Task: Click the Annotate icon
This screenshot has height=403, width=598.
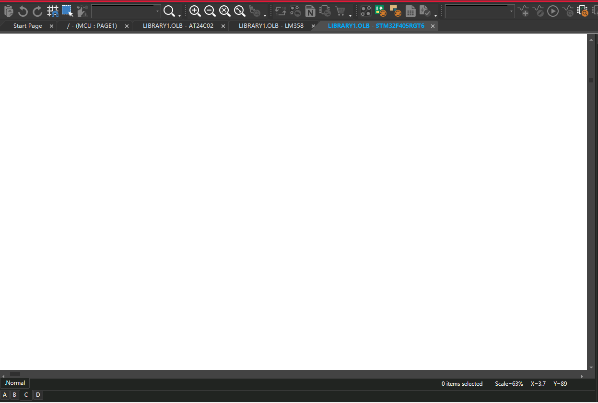Action: [281, 11]
